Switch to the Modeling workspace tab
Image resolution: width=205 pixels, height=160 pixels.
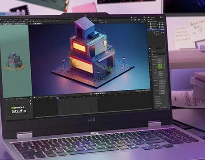pos(32,19)
